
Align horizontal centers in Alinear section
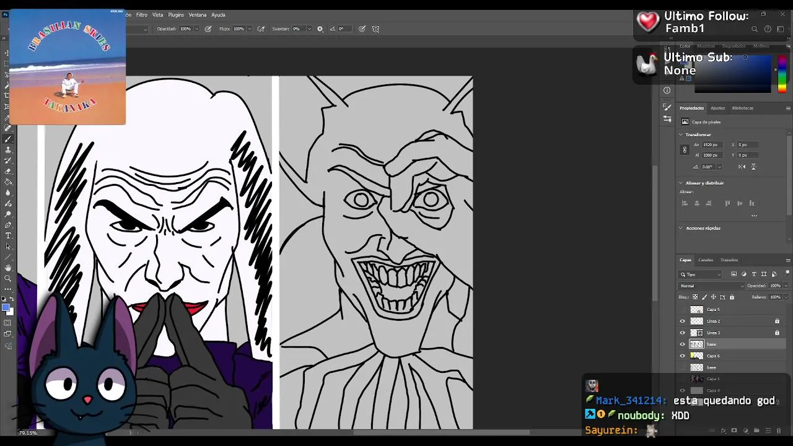[697, 203]
